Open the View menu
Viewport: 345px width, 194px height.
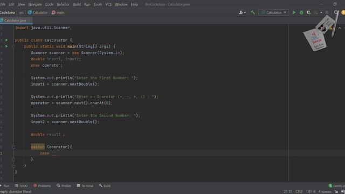[22, 4]
